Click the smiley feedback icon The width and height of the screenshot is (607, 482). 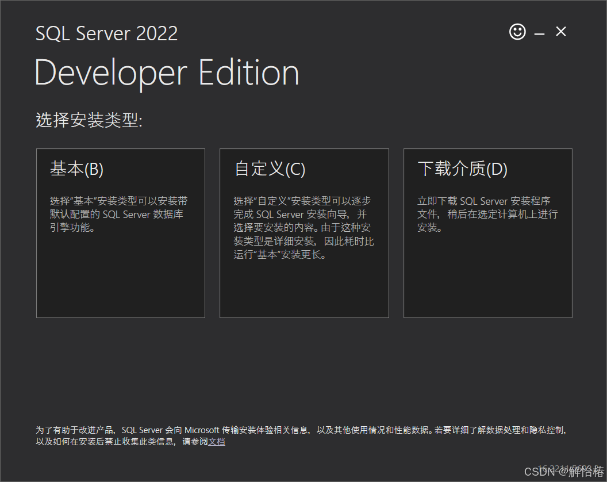517,32
